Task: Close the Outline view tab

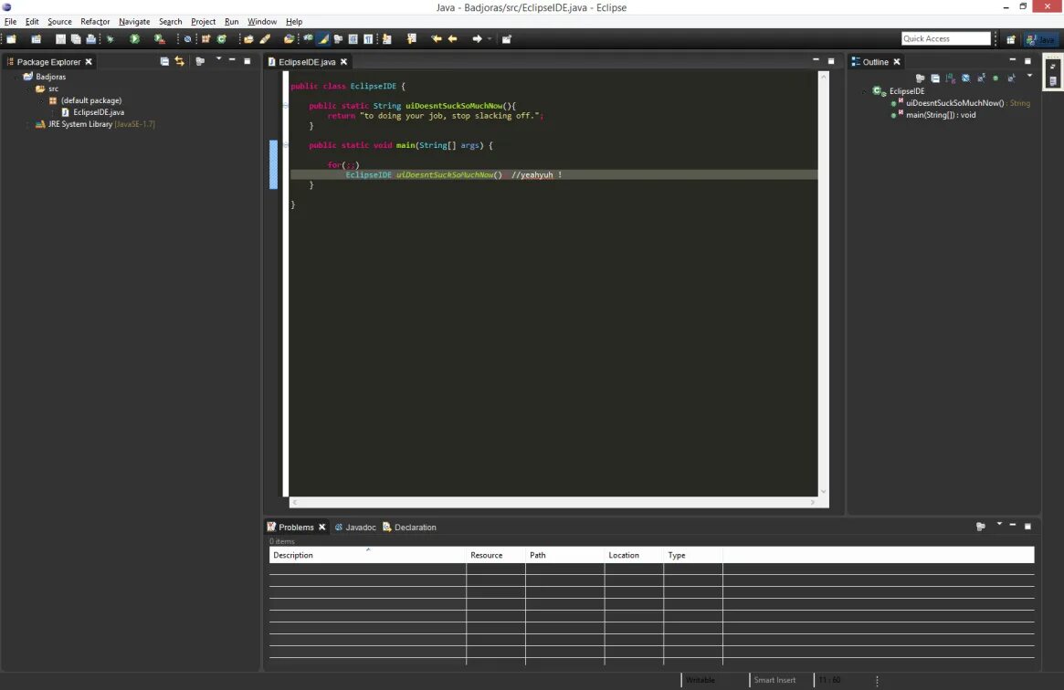Action: (896, 62)
